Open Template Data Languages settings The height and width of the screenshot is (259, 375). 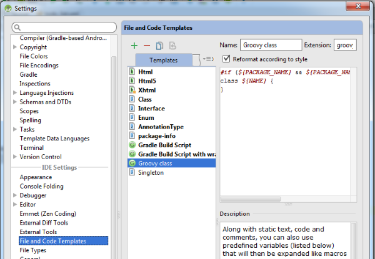(54, 139)
